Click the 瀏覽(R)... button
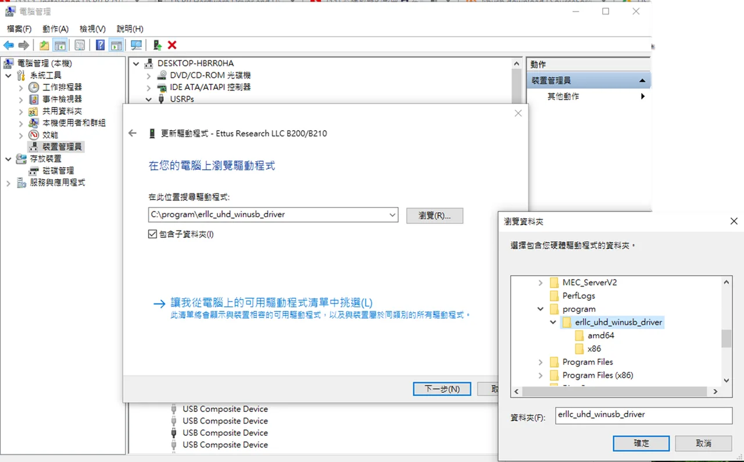This screenshot has height=462, width=744. point(435,216)
